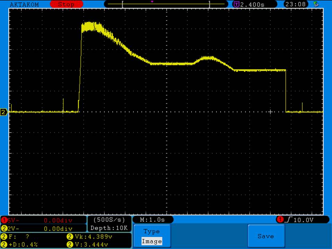
Task: Click the waveform memory position bar
Action: click(166, 4)
